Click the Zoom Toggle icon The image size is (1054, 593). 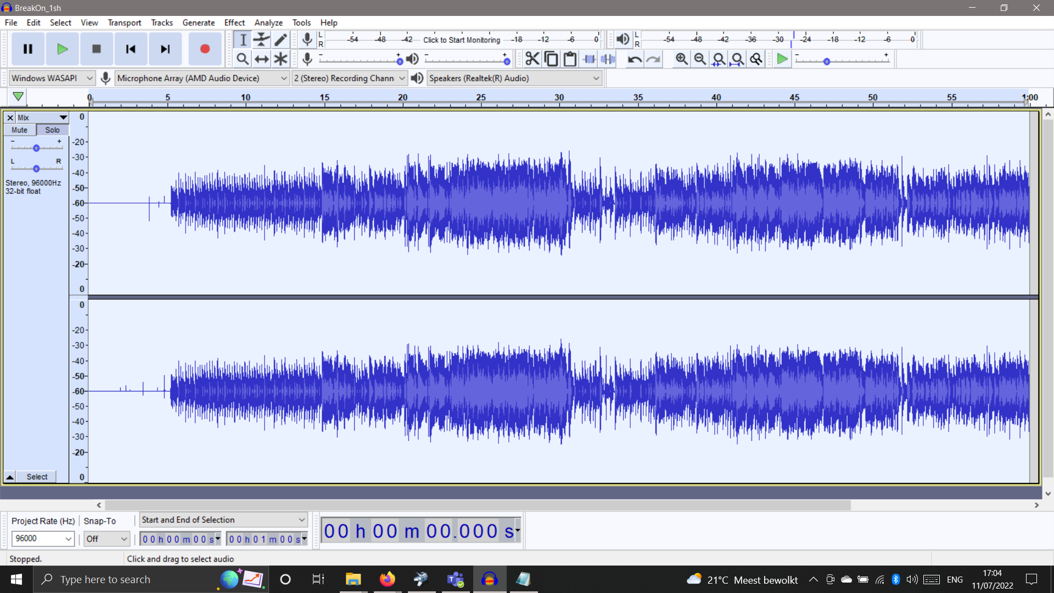coord(756,59)
